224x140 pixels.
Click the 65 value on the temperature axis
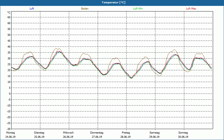[x=9, y=17]
